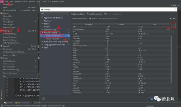The height and width of the screenshot is (107, 181).
Task: Select the Project Interpreter tree item
Action: coord(53,36)
